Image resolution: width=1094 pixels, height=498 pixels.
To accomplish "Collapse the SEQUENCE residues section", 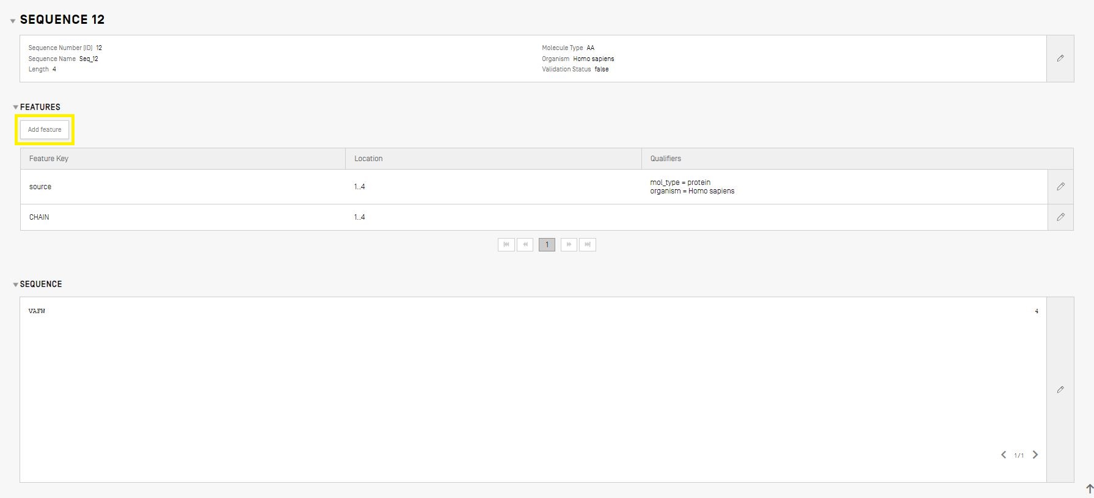I will coord(15,284).
